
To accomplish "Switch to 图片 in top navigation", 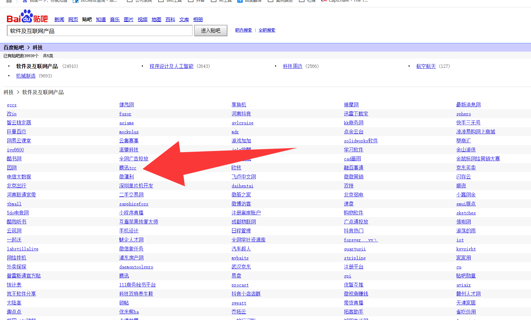I will point(129,19).
